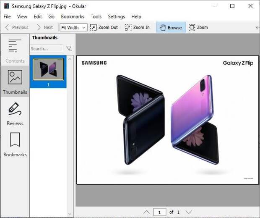This screenshot has height=218, width=260.
Task: Select the Browse hand tool
Action: [x=171, y=27]
